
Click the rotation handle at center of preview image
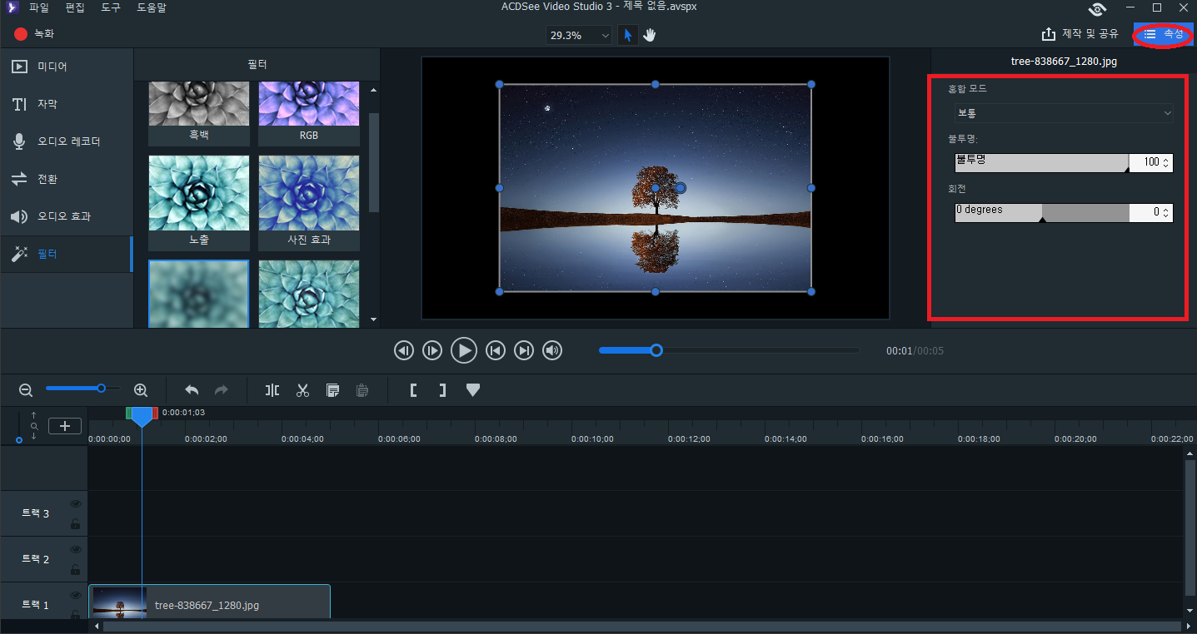point(681,188)
